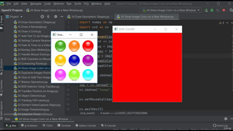The width and height of the screenshot is (233, 131).
Task: Click the Favorites side tool tab
Action: [1, 88]
